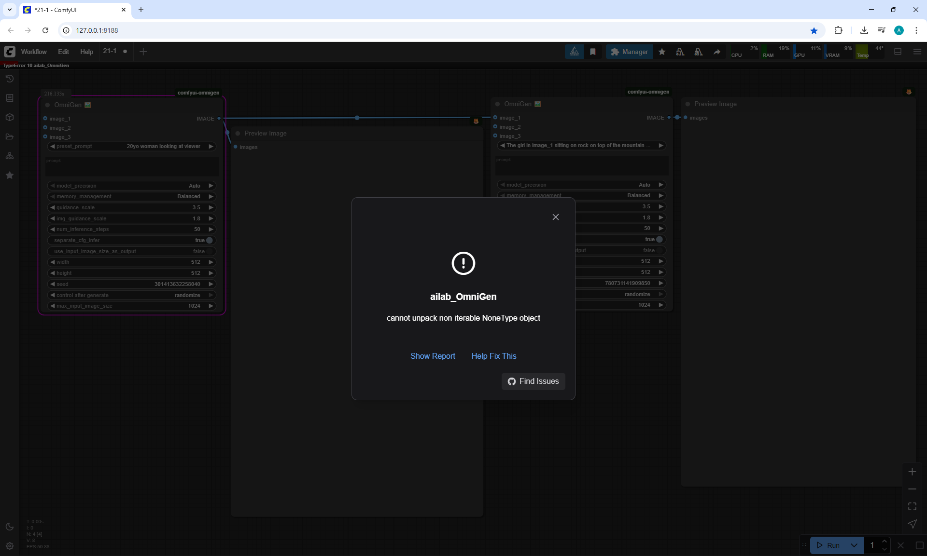
Task: Expand the Run button dropdown arrow
Action: 854,545
